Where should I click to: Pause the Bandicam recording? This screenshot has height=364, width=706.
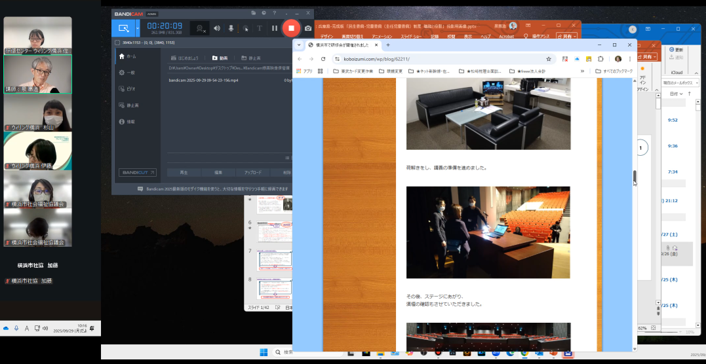274,28
